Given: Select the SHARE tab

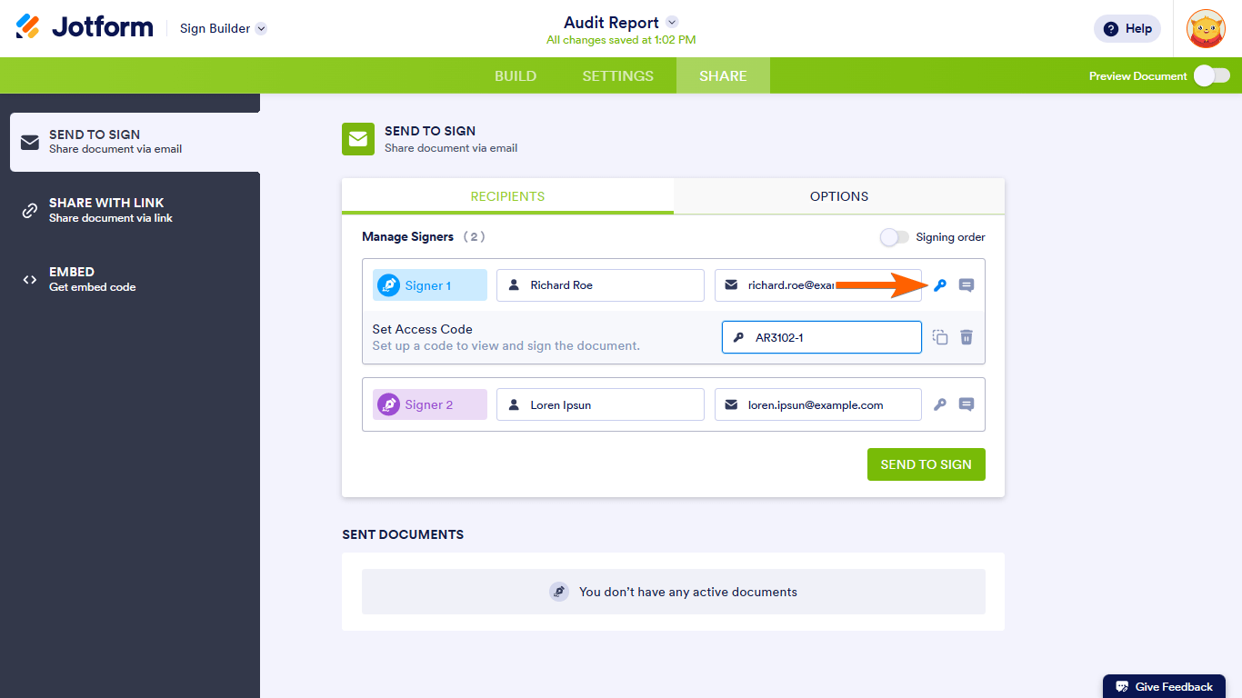Looking at the screenshot, I should (724, 75).
